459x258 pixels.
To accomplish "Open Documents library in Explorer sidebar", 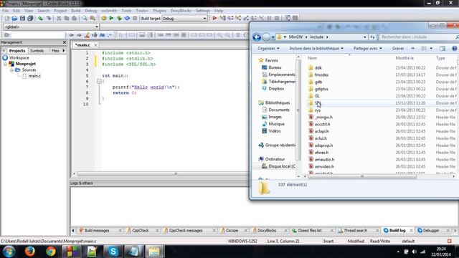I will [x=279, y=110].
